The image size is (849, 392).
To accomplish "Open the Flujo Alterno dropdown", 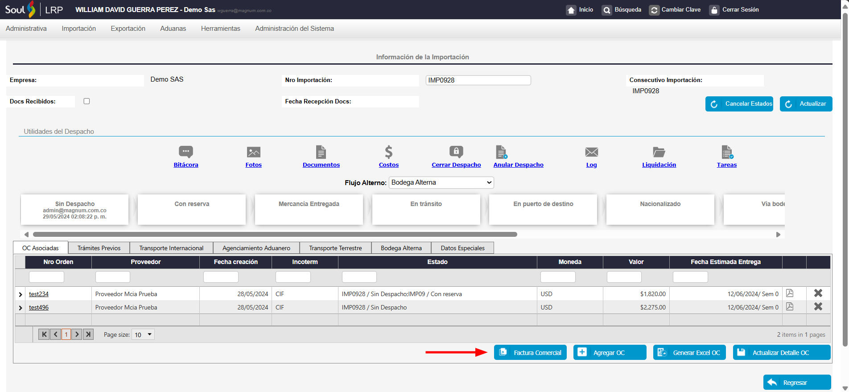I will coord(441,182).
